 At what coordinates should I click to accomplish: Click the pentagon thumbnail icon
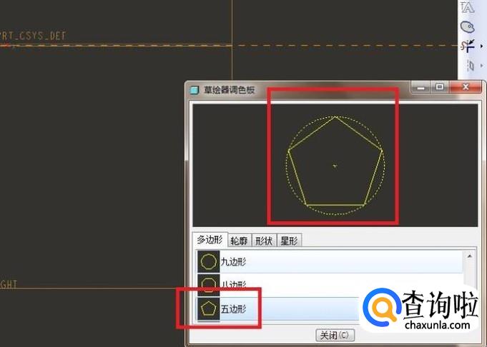click(x=208, y=309)
